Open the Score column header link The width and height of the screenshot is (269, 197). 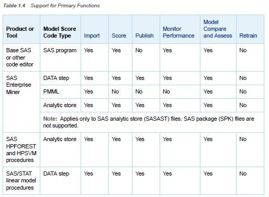coord(119,36)
